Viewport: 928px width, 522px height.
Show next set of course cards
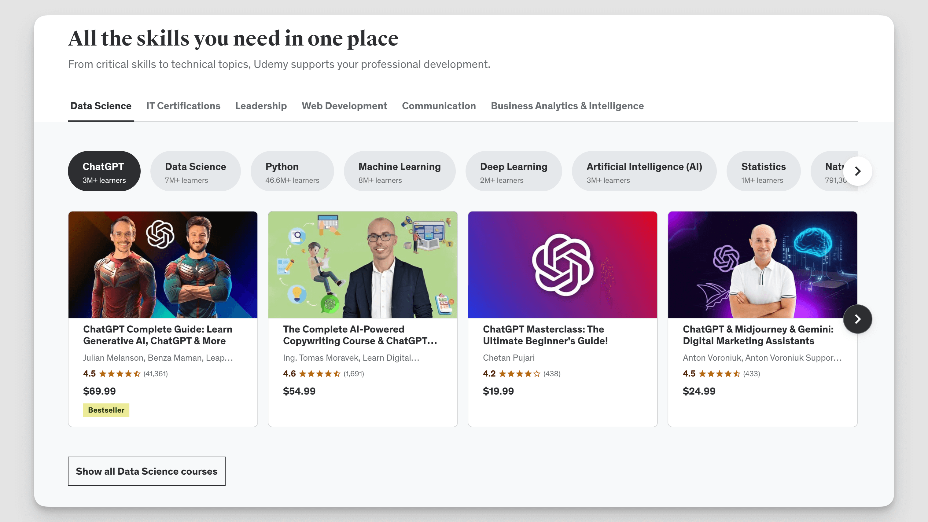(x=858, y=319)
